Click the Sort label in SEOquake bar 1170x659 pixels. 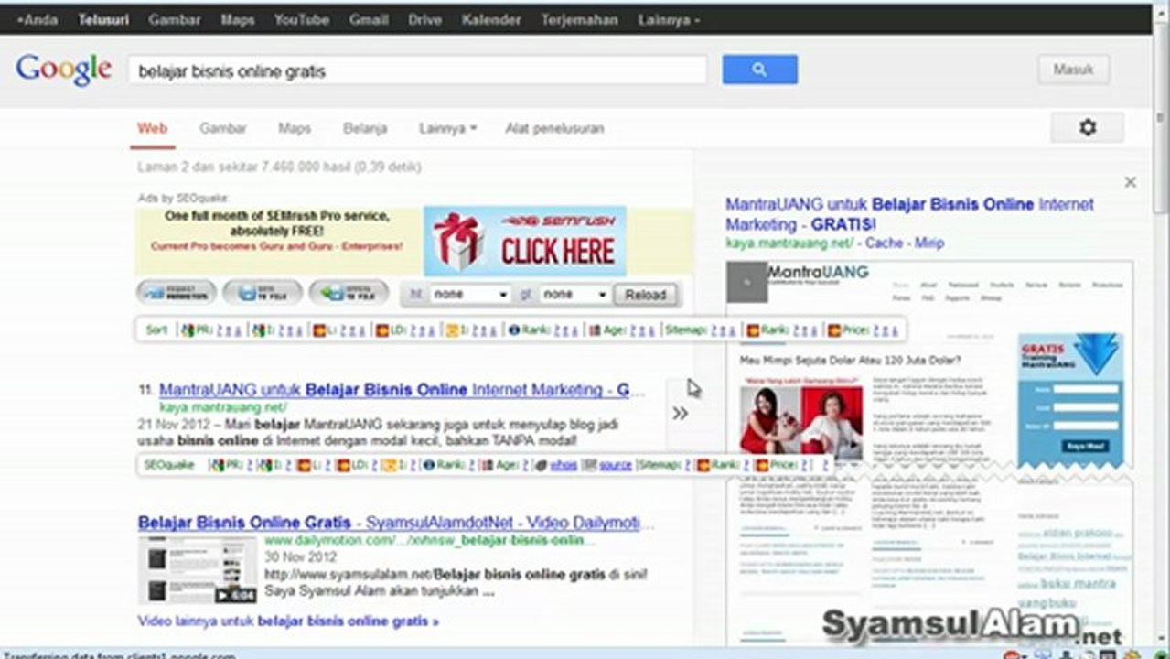157,330
